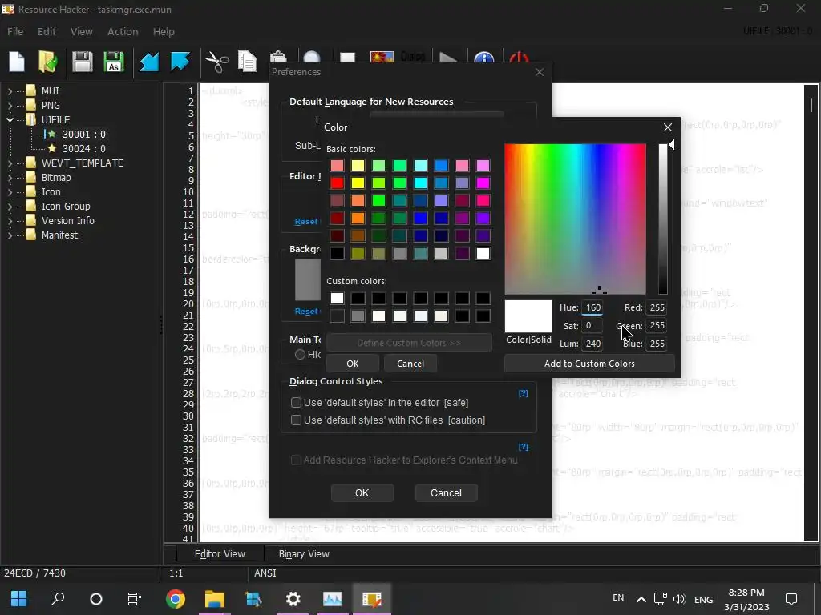Click the blue Info toolbar icon
The height and width of the screenshot is (615, 821).
point(483,58)
